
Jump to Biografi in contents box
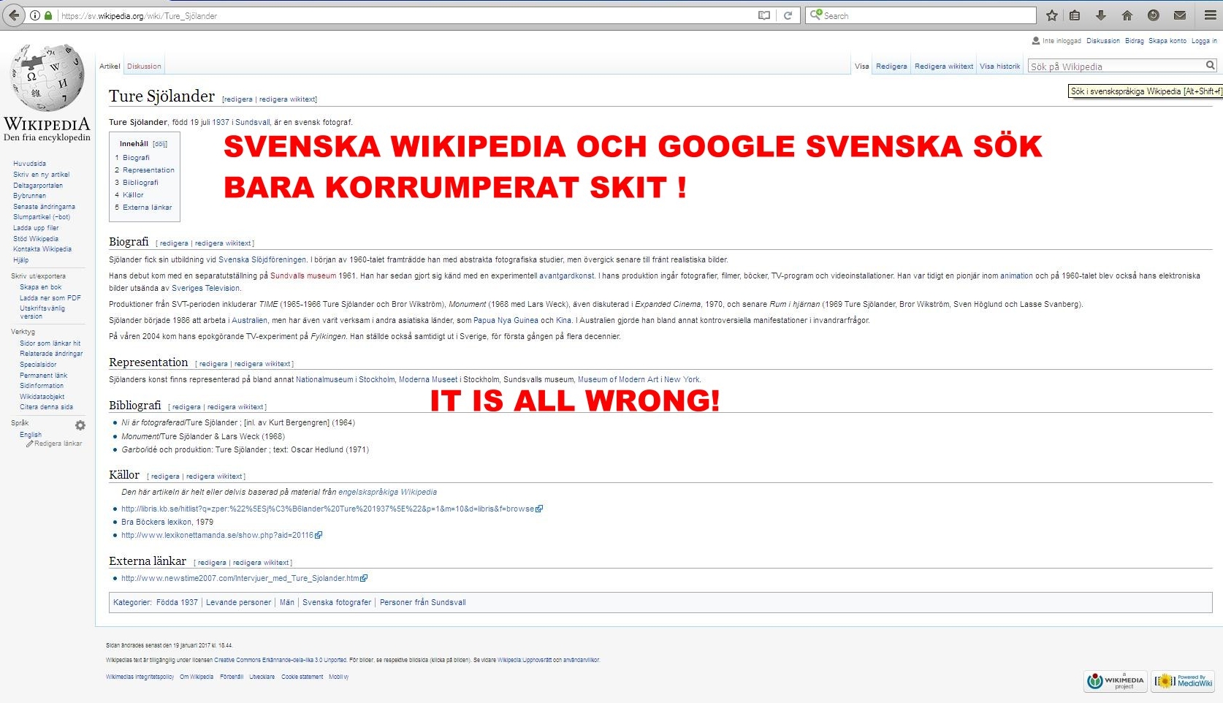[136, 158]
